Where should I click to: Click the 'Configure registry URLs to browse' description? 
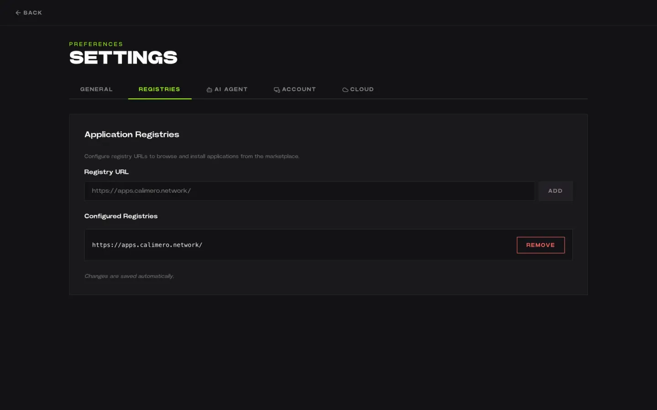point(192,156)
